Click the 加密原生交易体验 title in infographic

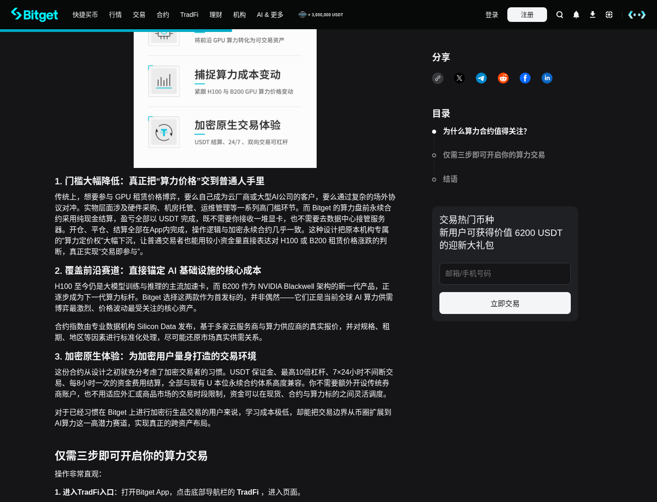pos(237,125)
